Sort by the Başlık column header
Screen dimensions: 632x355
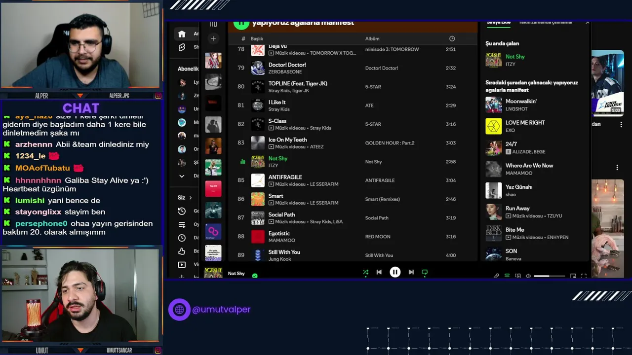(257, 38)
